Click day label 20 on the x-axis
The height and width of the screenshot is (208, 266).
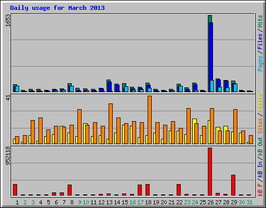click(x=164, y=202)
